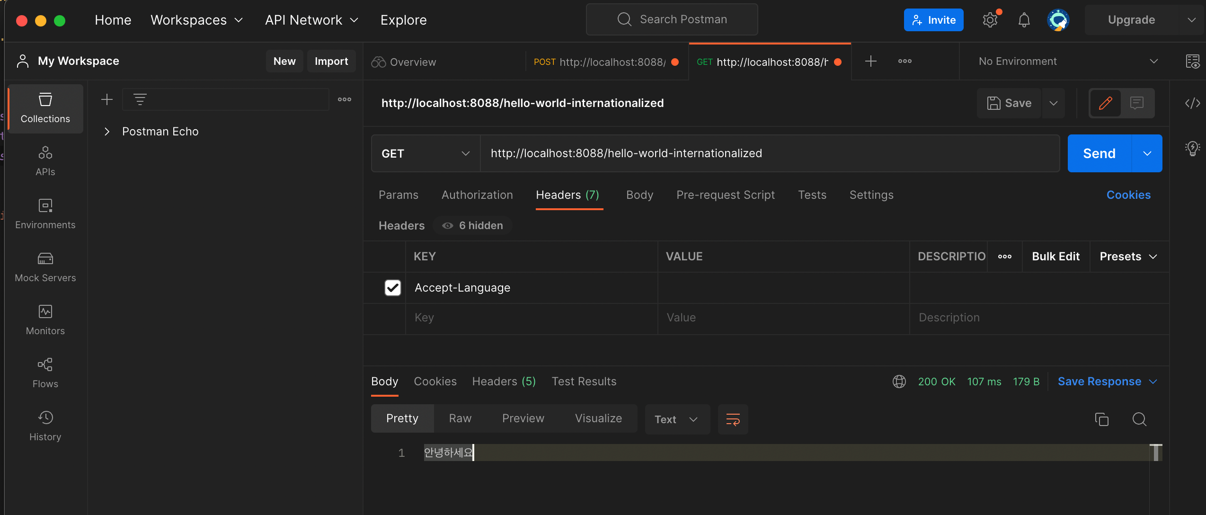The width and height of the screenshot is (1206, 515).
Task: Open the comments mode icon
Action: [x=1137, y=103]
